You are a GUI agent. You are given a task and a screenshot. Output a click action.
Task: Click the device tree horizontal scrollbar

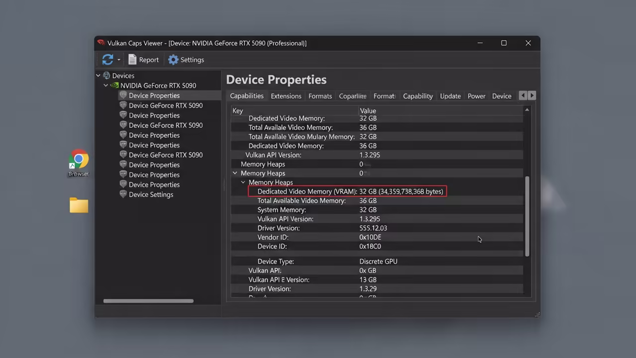[x=148, y=301]
